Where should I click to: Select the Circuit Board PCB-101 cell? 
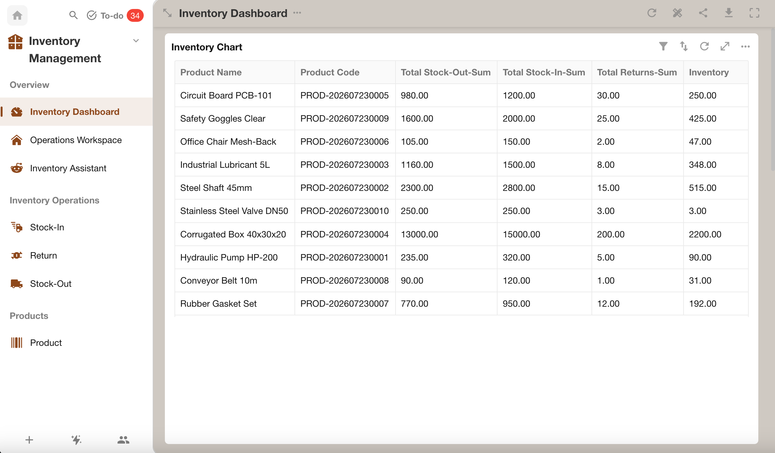click(235, 95)
